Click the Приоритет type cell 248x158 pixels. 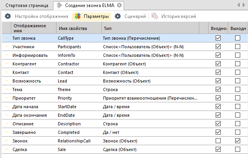[x=150, y=98]
